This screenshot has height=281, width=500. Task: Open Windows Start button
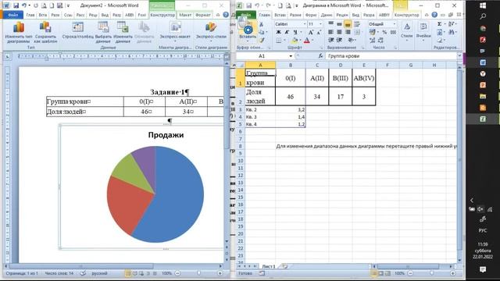[x=483, y=5]
